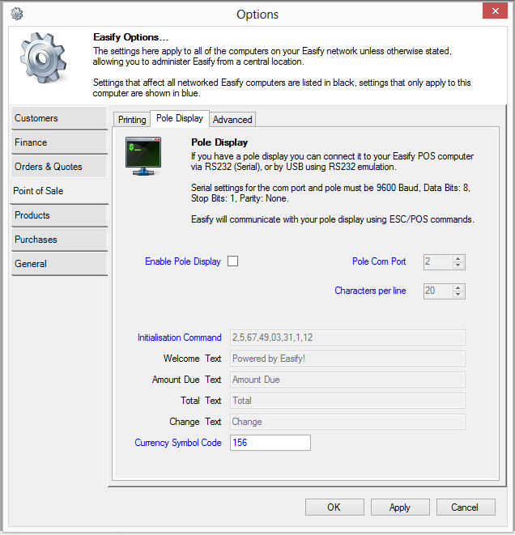Decrease Characters per line value

[x=458, y=295]
